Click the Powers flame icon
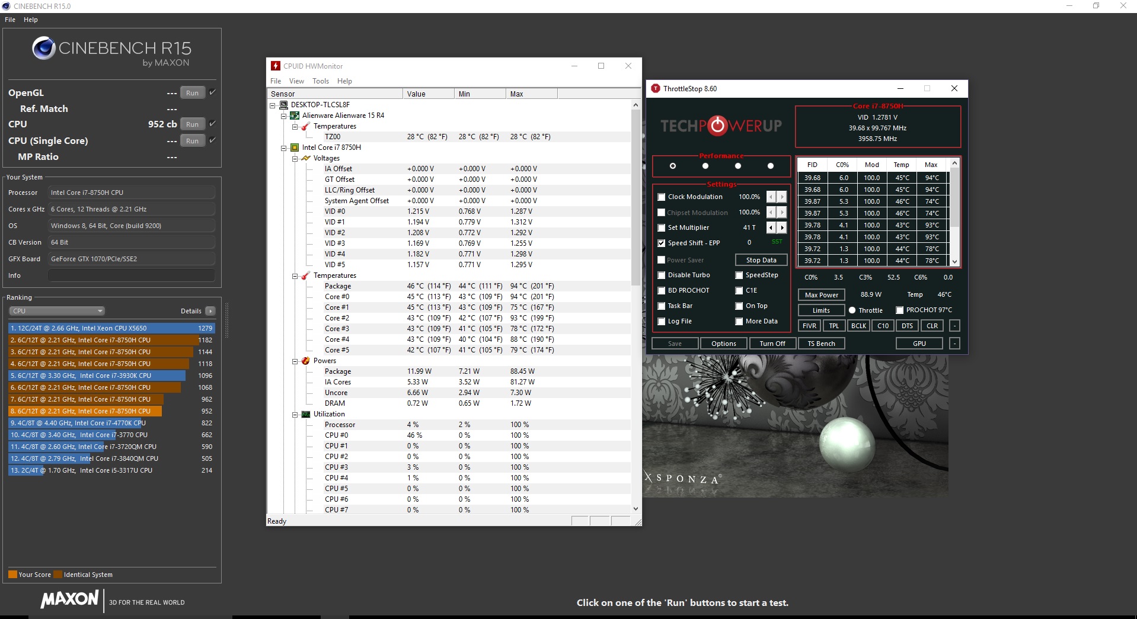This screenshot has height=619, width=1137. 306,361
